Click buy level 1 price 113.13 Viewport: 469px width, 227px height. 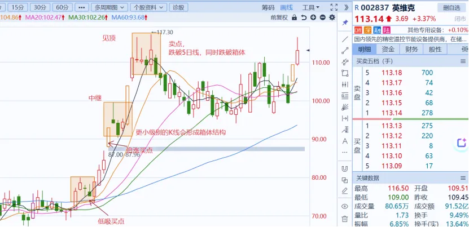click(x=392, y=126)
